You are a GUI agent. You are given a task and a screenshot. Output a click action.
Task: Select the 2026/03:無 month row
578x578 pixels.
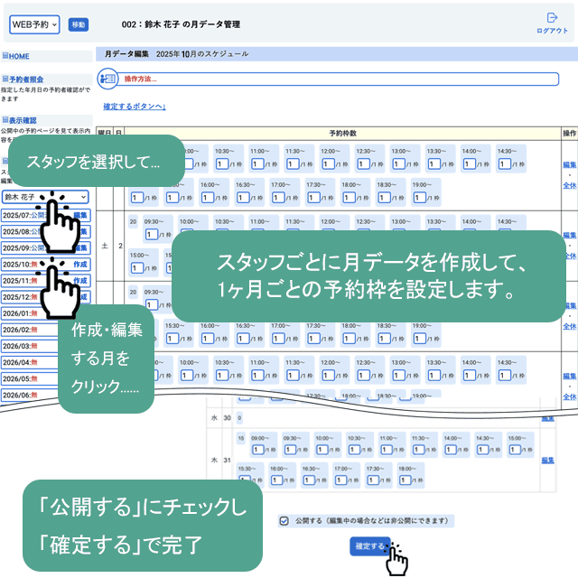[30, 346]
